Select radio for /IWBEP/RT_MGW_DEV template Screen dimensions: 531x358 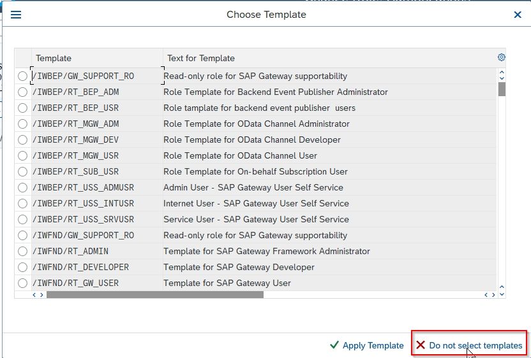click(23, 140)
